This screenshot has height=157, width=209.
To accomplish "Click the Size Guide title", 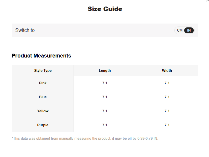I will click(x=105, y=9).
